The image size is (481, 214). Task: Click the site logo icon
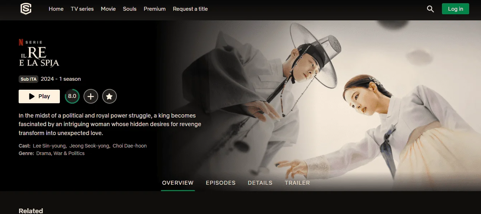[x=26, y=9]
